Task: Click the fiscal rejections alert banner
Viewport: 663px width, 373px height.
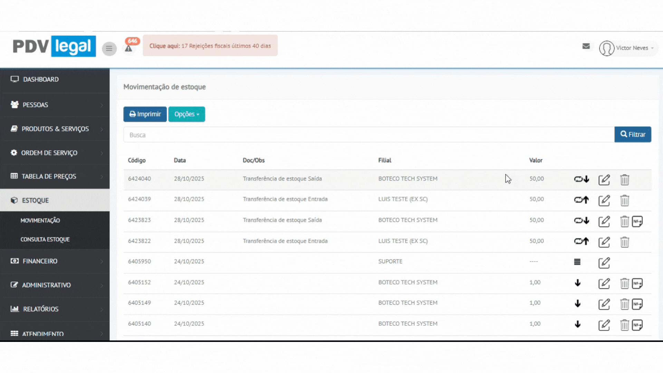Action: [x=210, y=46]
